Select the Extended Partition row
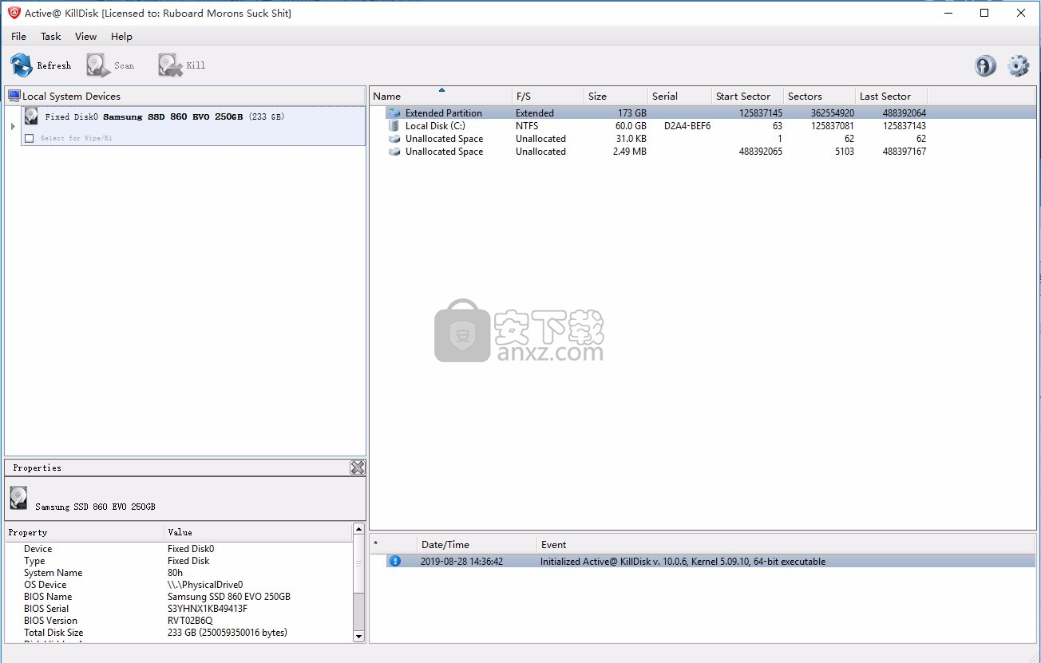The image size is (1041, 663). coord(702,113)
